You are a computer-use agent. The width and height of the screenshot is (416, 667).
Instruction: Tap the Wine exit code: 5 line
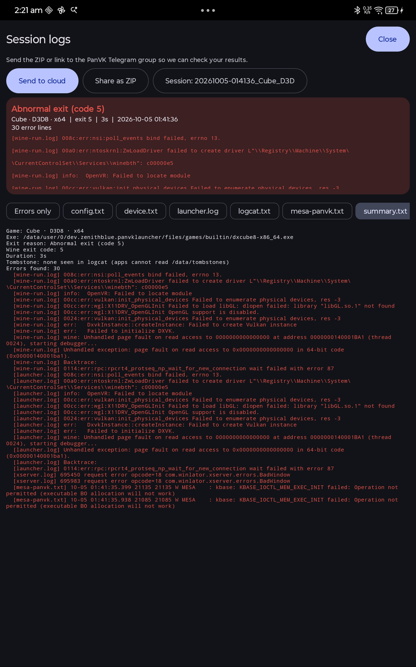coord(35,250)
